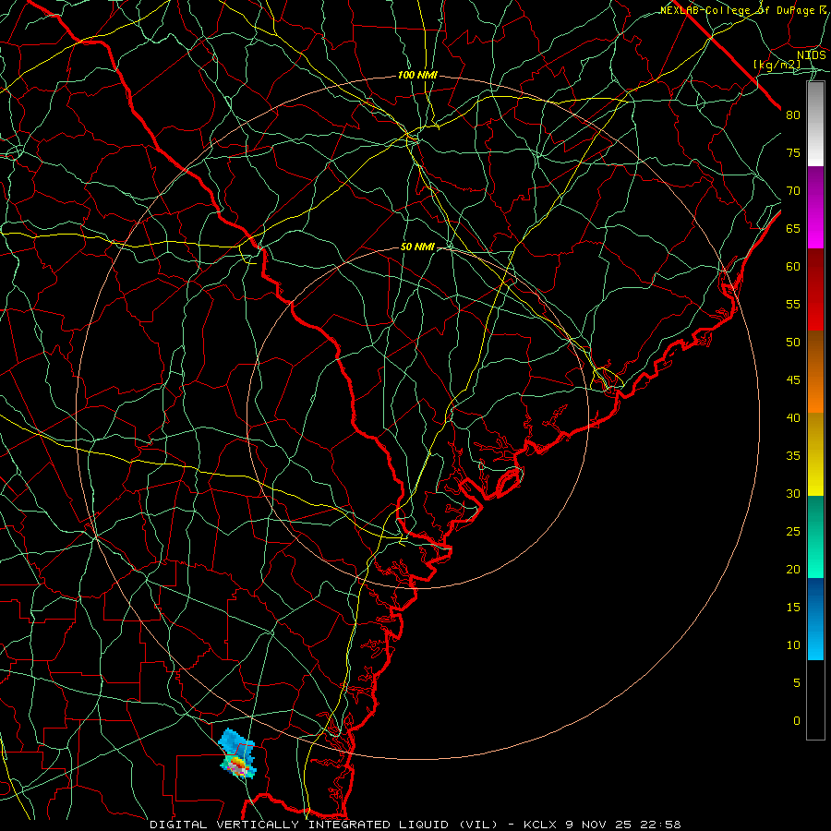Click the green-teal segment of the color scale
Viewport: 831px width, 831px height.
pyautogui.click(x=815, y=536)
